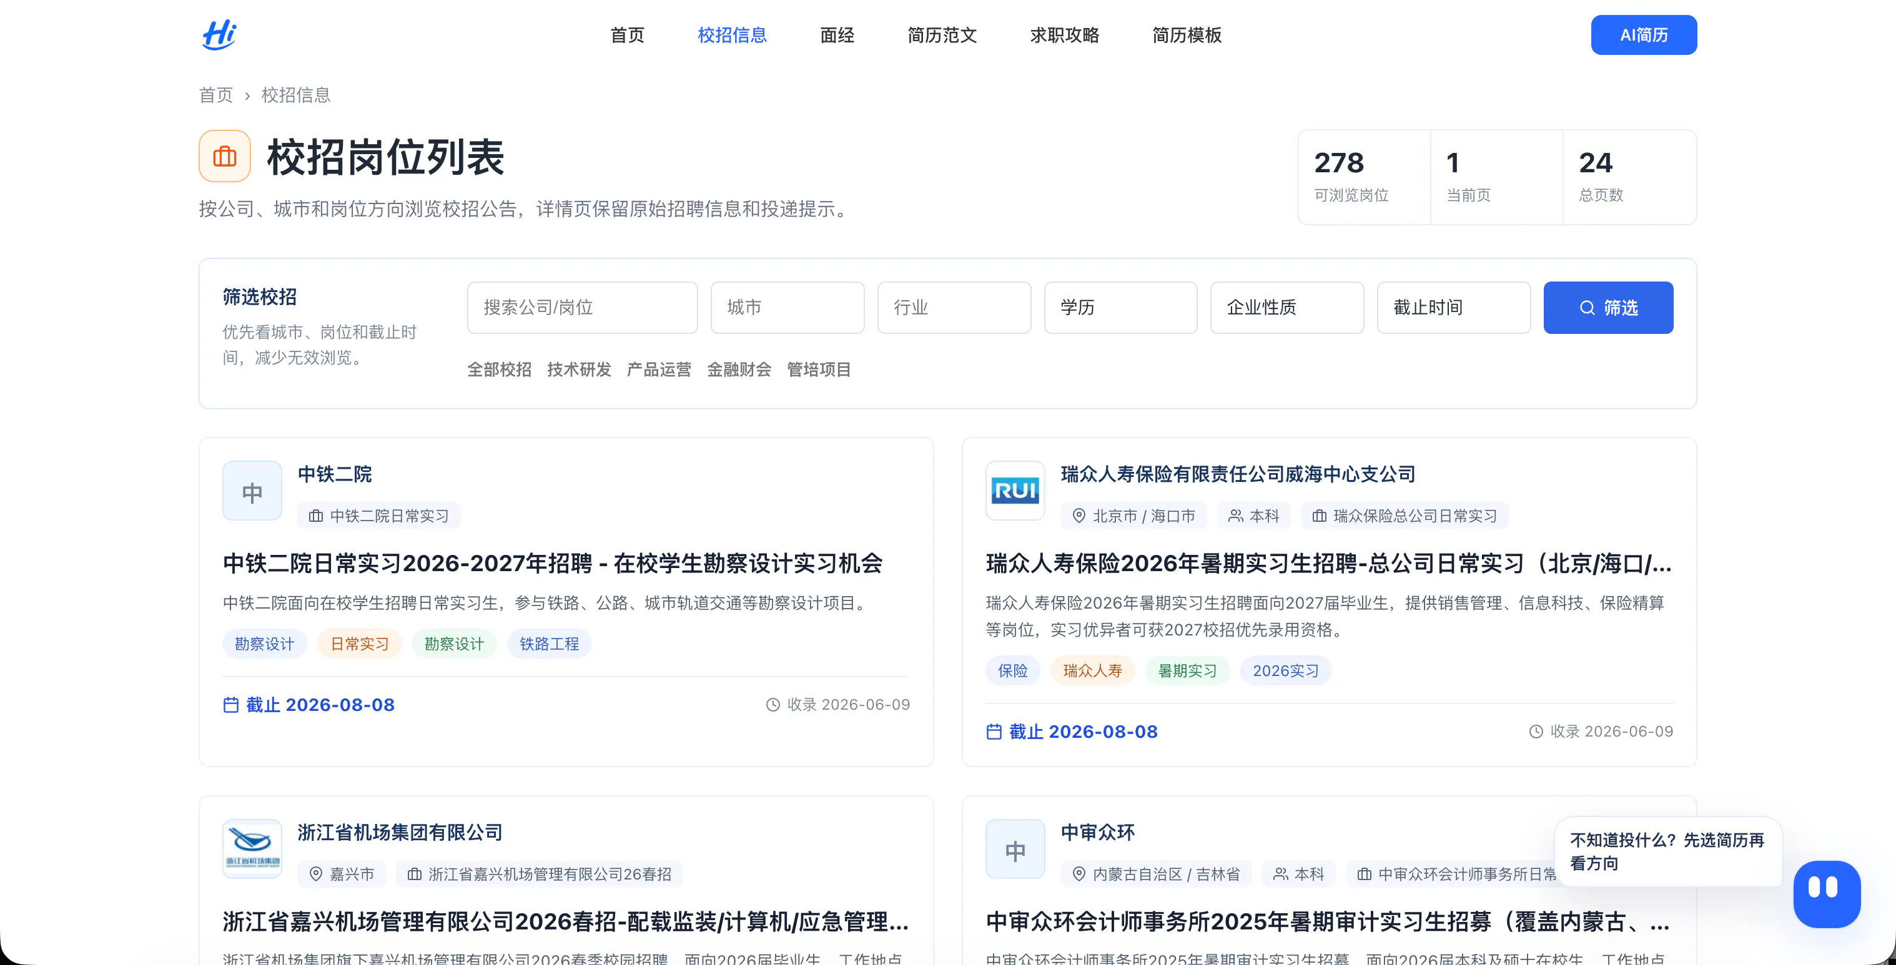
Task: Click the green 暑期实习 tag
Action: point(1187,671)
